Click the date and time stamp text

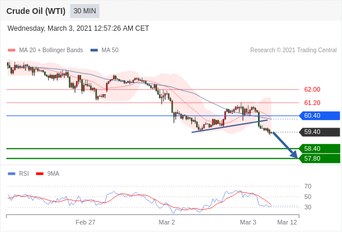(x=78, y=28)
